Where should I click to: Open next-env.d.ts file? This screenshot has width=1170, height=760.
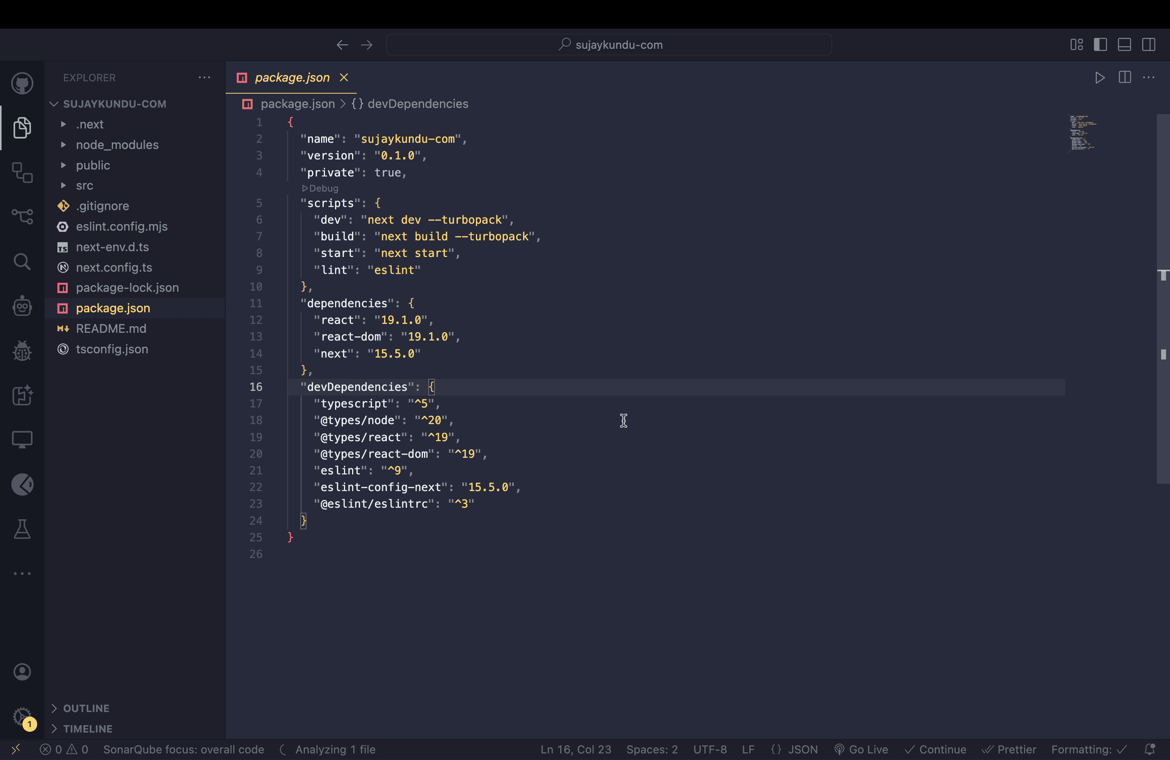click(112, 247)
